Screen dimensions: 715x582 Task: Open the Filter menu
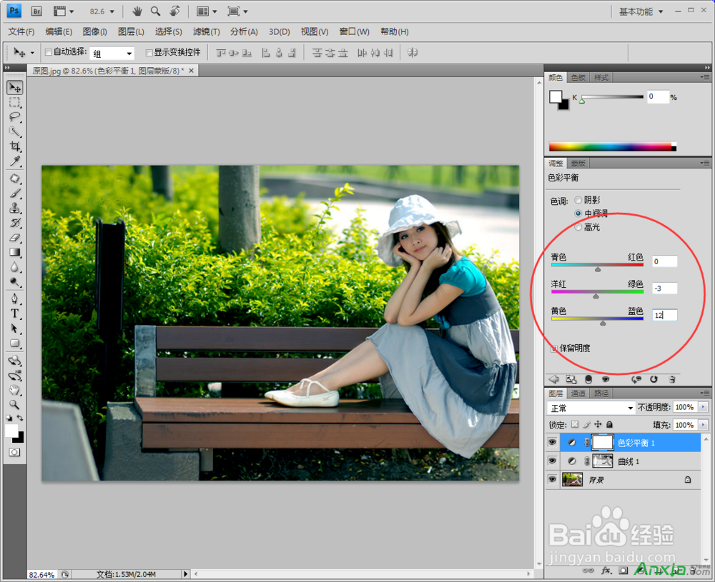[206, 32]
